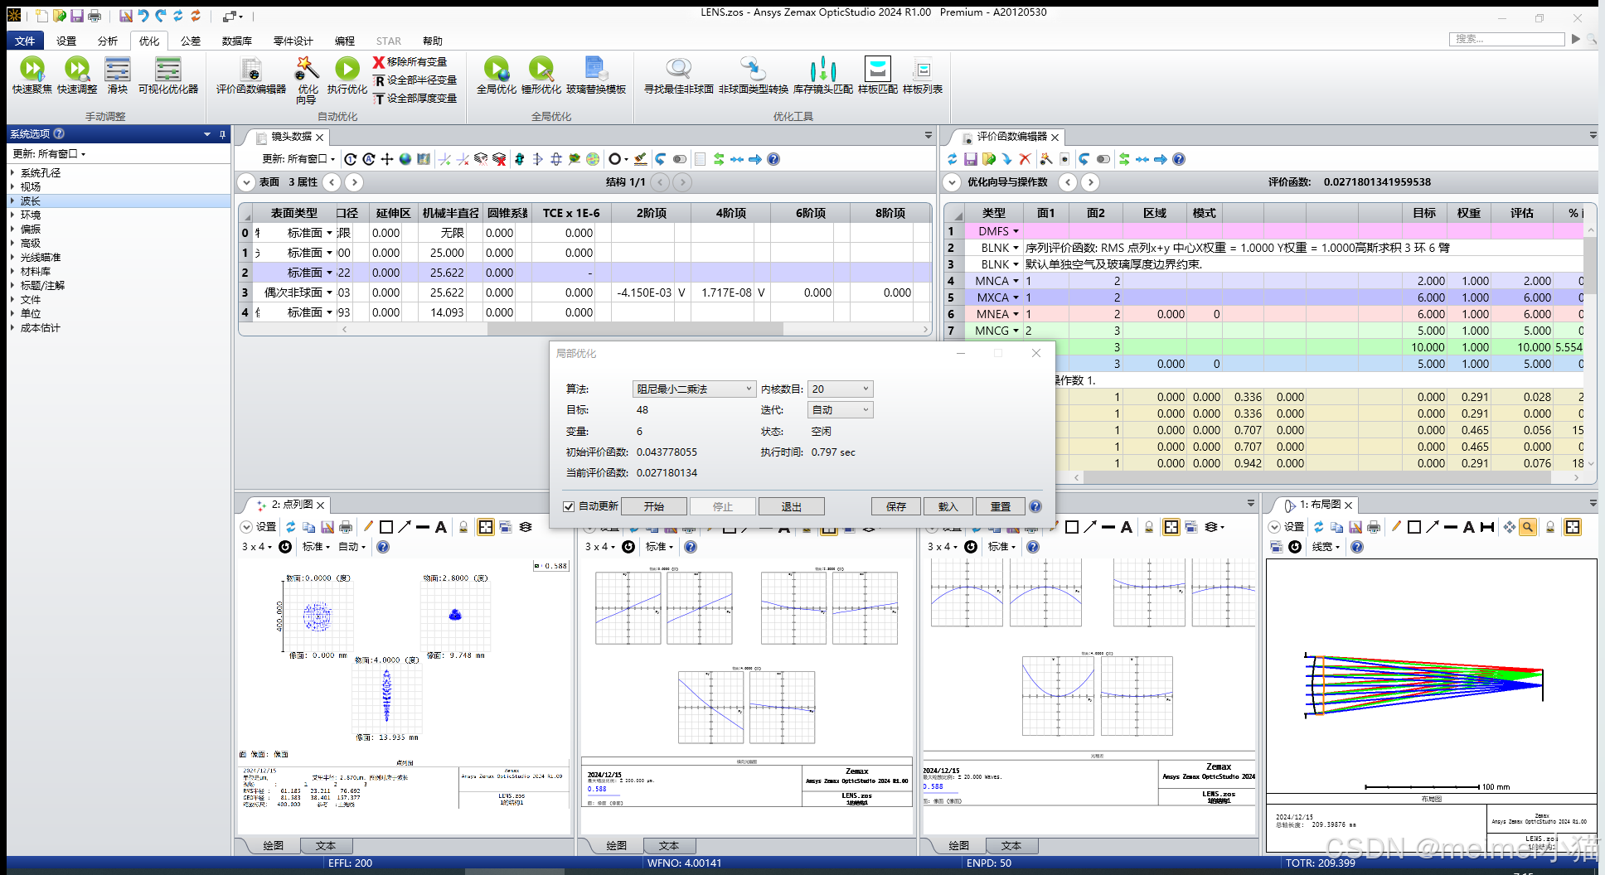The width and height of the screenshot is (1605, 875).
Task: Switch to the 数据库 ribbon tab
Action: [x=237, y=41]
